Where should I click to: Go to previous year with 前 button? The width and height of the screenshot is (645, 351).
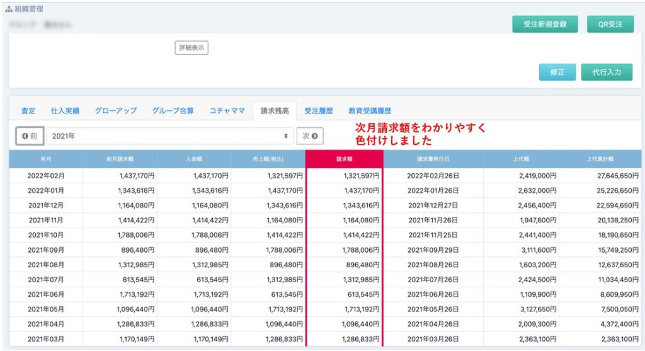pos(30,136)
